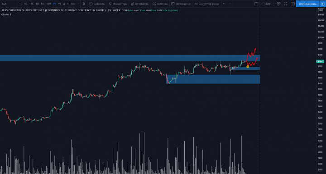Create an alert via Оповещения button

(181, 4)
